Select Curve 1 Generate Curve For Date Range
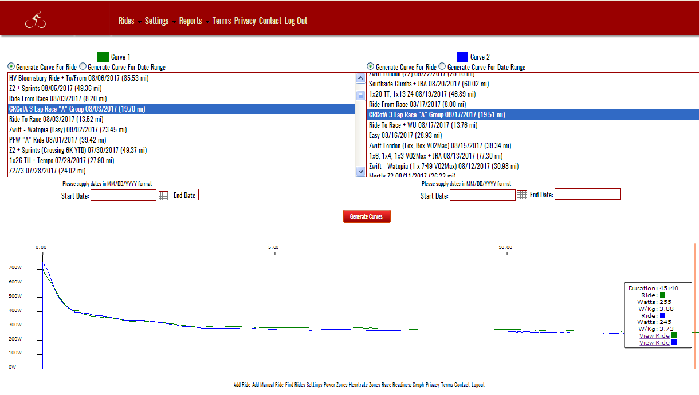The width and height of the screenshot is (699, 395). coord(83,67)
